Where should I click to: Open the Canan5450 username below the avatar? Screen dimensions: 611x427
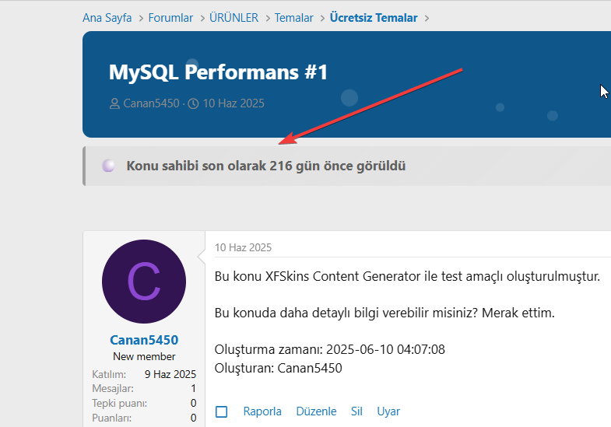[x=144, y=340]
